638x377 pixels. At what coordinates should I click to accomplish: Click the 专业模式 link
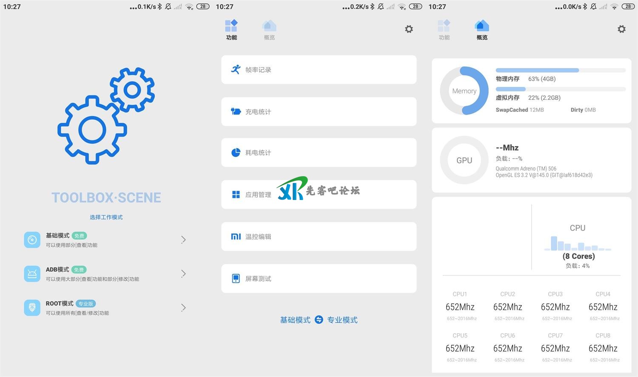(342, 320)
